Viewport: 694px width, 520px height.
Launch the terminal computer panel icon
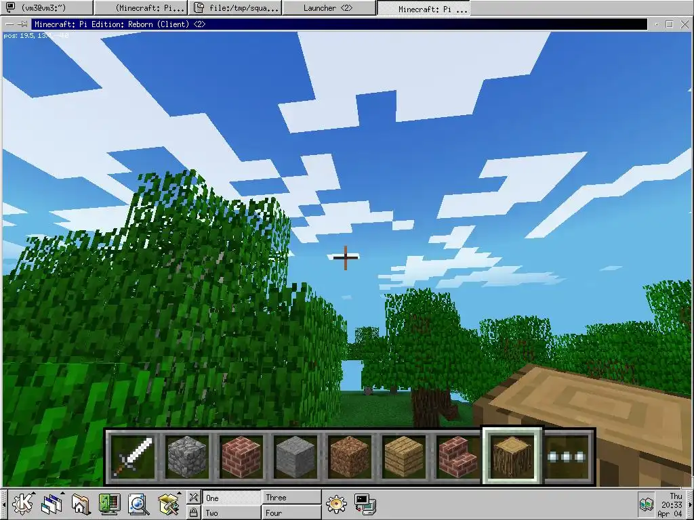click(365, 504)
